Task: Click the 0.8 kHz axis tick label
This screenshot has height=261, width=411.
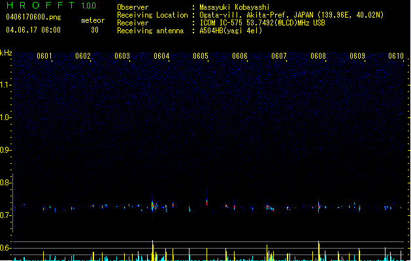Action: (x=5, y=183)
